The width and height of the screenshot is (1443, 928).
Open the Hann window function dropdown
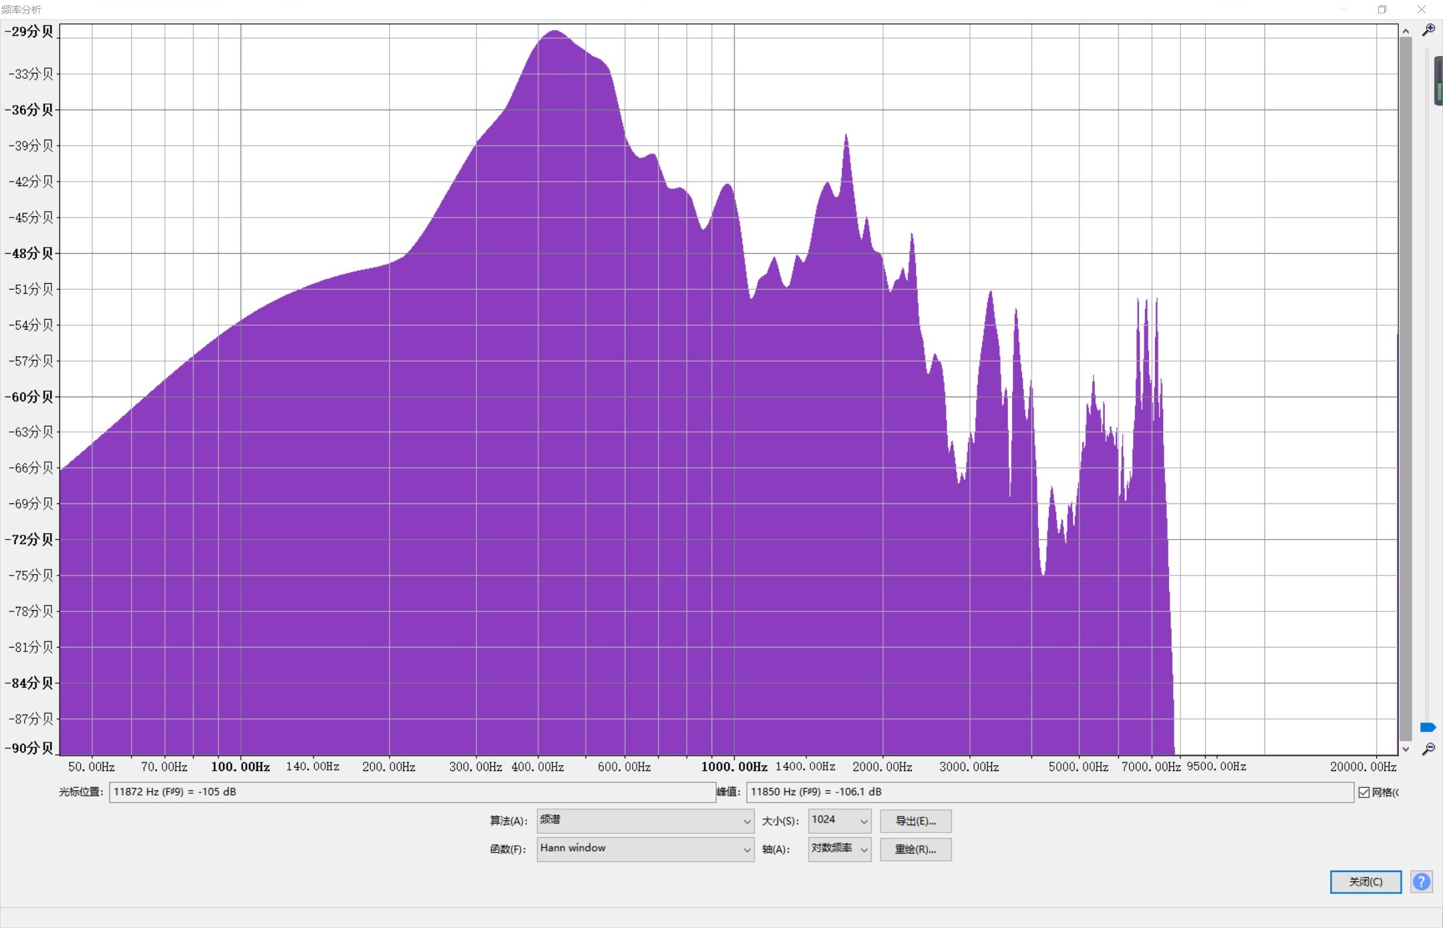pyautogui.click(x=645, y=849)
